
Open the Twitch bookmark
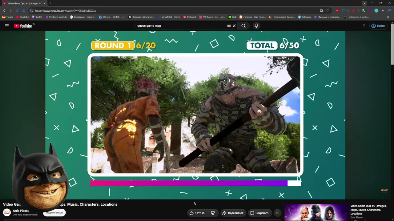point(37,17)
